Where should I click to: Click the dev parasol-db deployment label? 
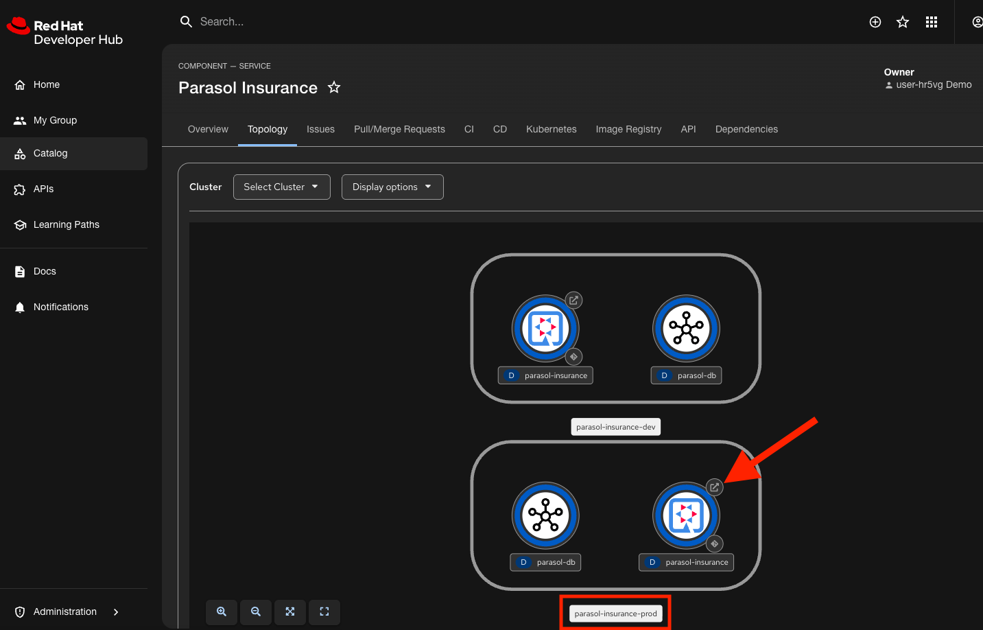[686, 375]
